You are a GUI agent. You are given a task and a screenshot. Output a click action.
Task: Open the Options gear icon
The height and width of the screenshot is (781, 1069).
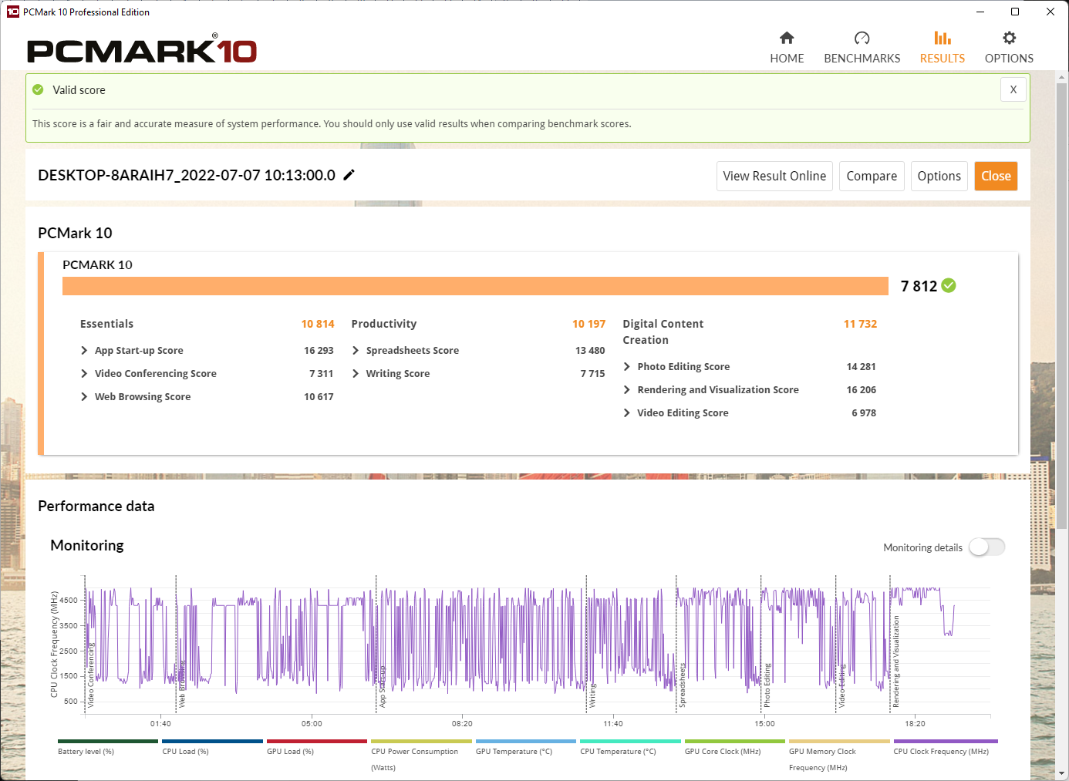coord(1009,39)
